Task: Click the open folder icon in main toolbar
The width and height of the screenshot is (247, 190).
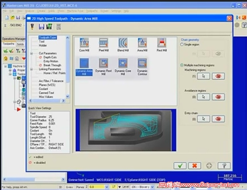Action: (x=12, y=18)
